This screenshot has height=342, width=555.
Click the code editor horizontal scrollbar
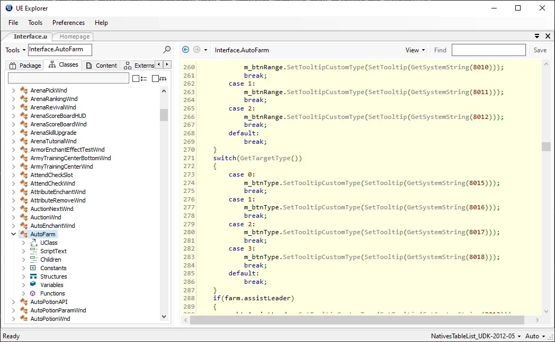pyautogui.click(x=357, y=320)
